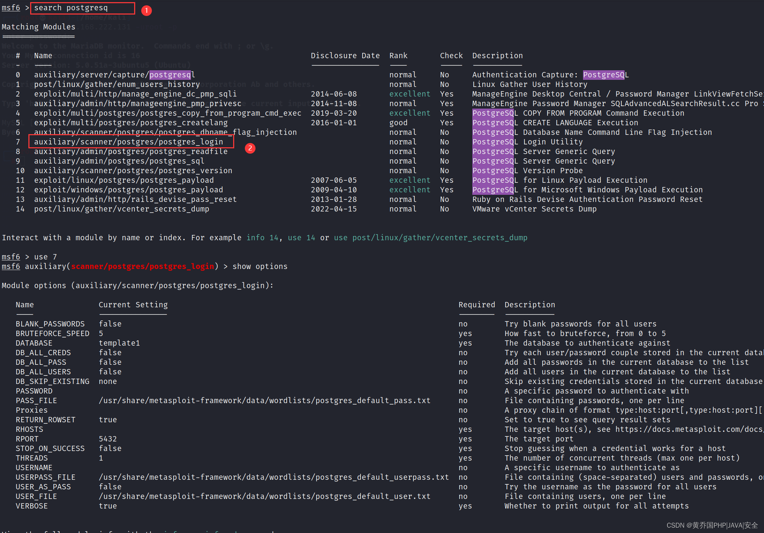Click 'auxiliary/admin/http/manageengine_pmp_privesc' module name
Image resolution: width=764 pixels, height=533 pixels.
click(x=138, y=104)
